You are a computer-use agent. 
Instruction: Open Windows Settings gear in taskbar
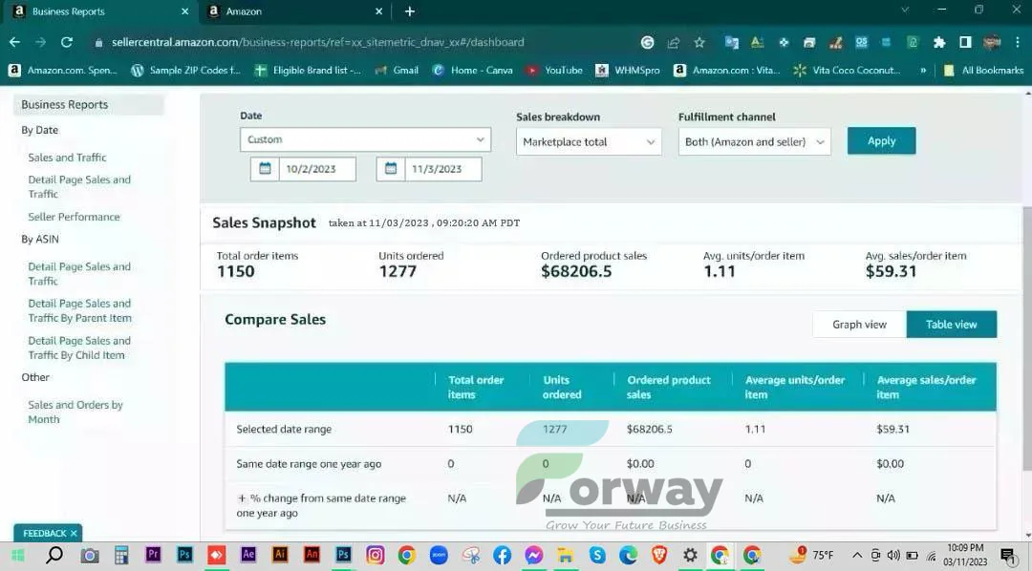(690, 555)
